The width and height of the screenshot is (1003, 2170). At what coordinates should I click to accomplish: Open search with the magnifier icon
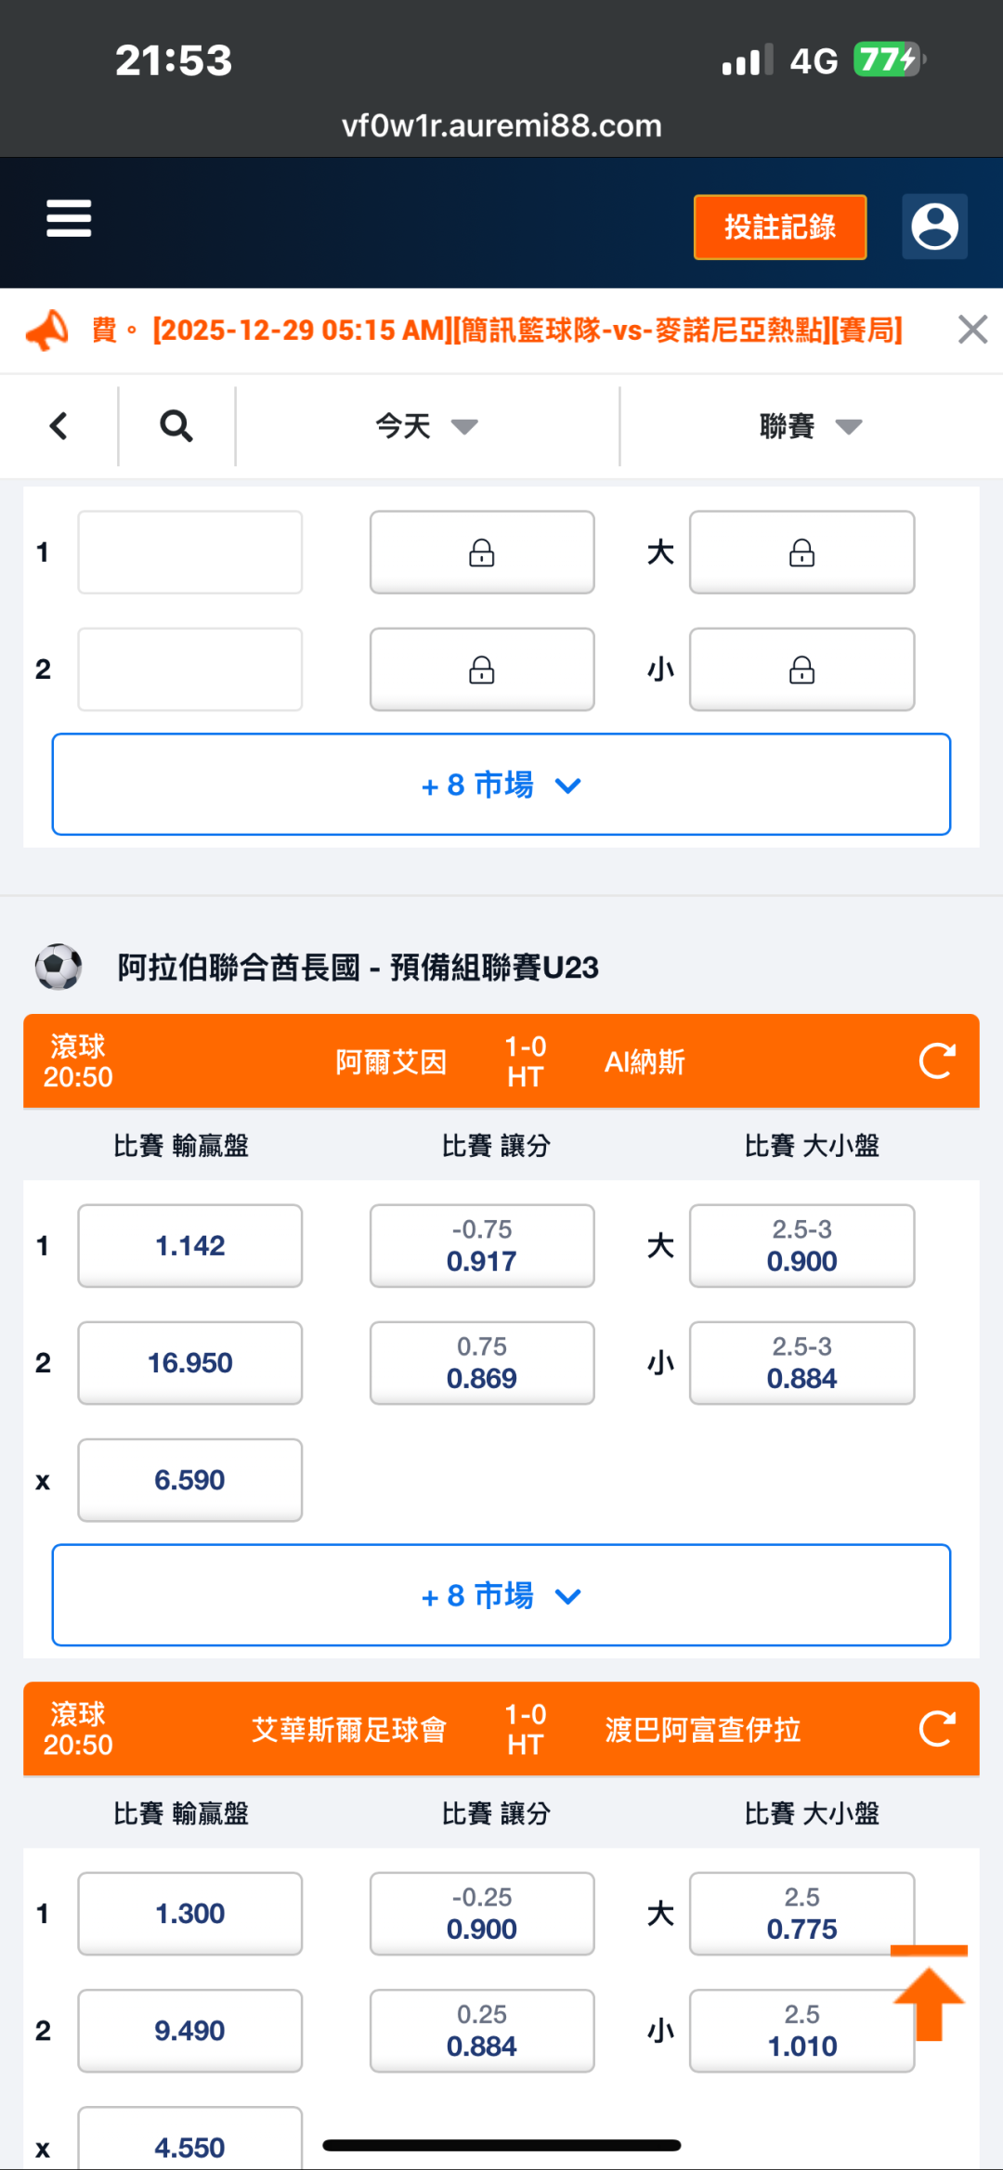coord(176,426)
